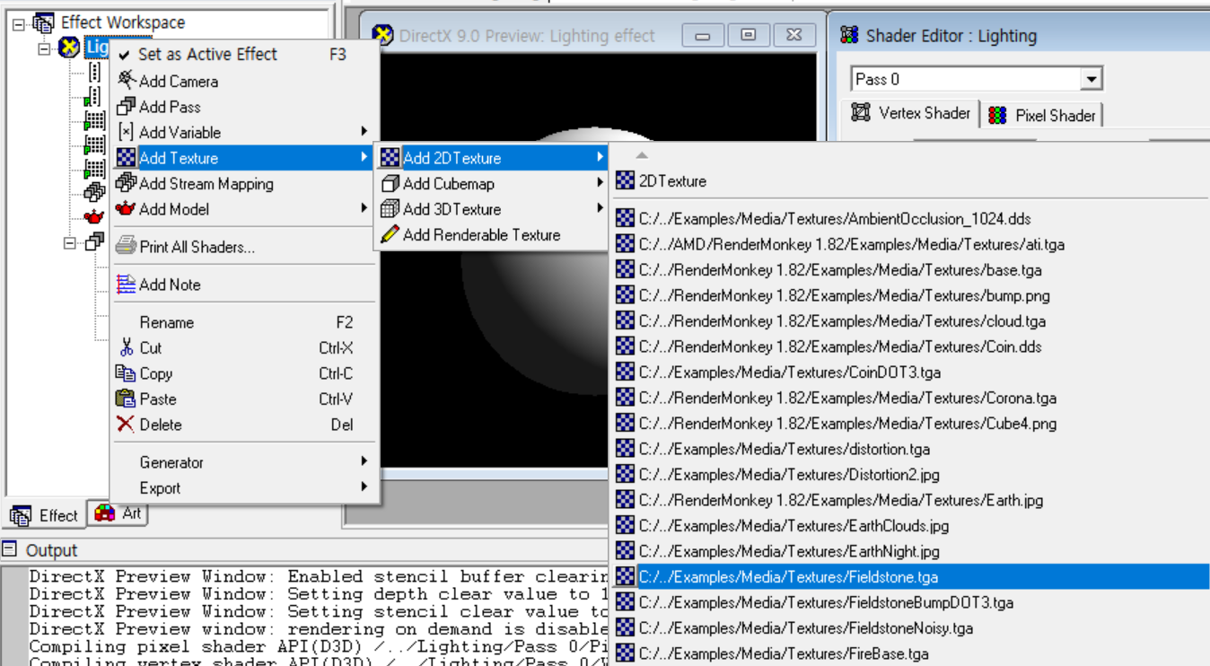The image size is (1210, 666).
Task: Click the Add Texture checkerboard icon
Action: pyautogui.click(x=127, y=158)
